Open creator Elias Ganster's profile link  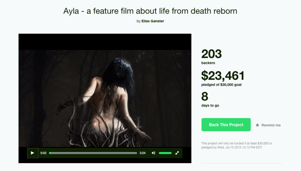coord(153,21)
